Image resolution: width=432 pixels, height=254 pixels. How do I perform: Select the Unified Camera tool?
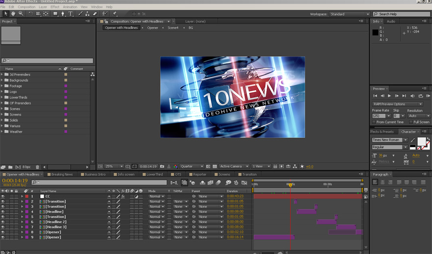pyautogui.click(x=38, y=13)
